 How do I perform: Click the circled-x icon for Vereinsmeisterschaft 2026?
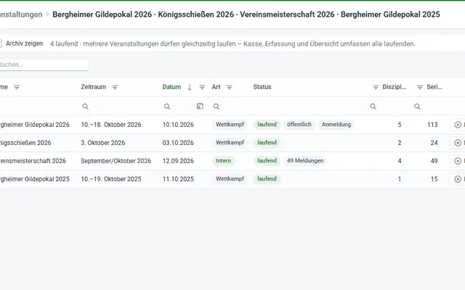458,161
